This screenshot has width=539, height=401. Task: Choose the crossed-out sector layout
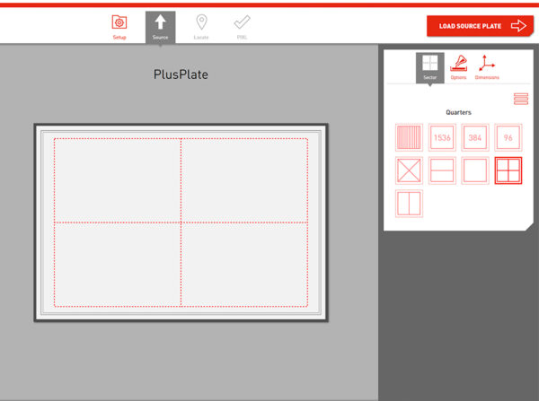(x=409, y=170)
